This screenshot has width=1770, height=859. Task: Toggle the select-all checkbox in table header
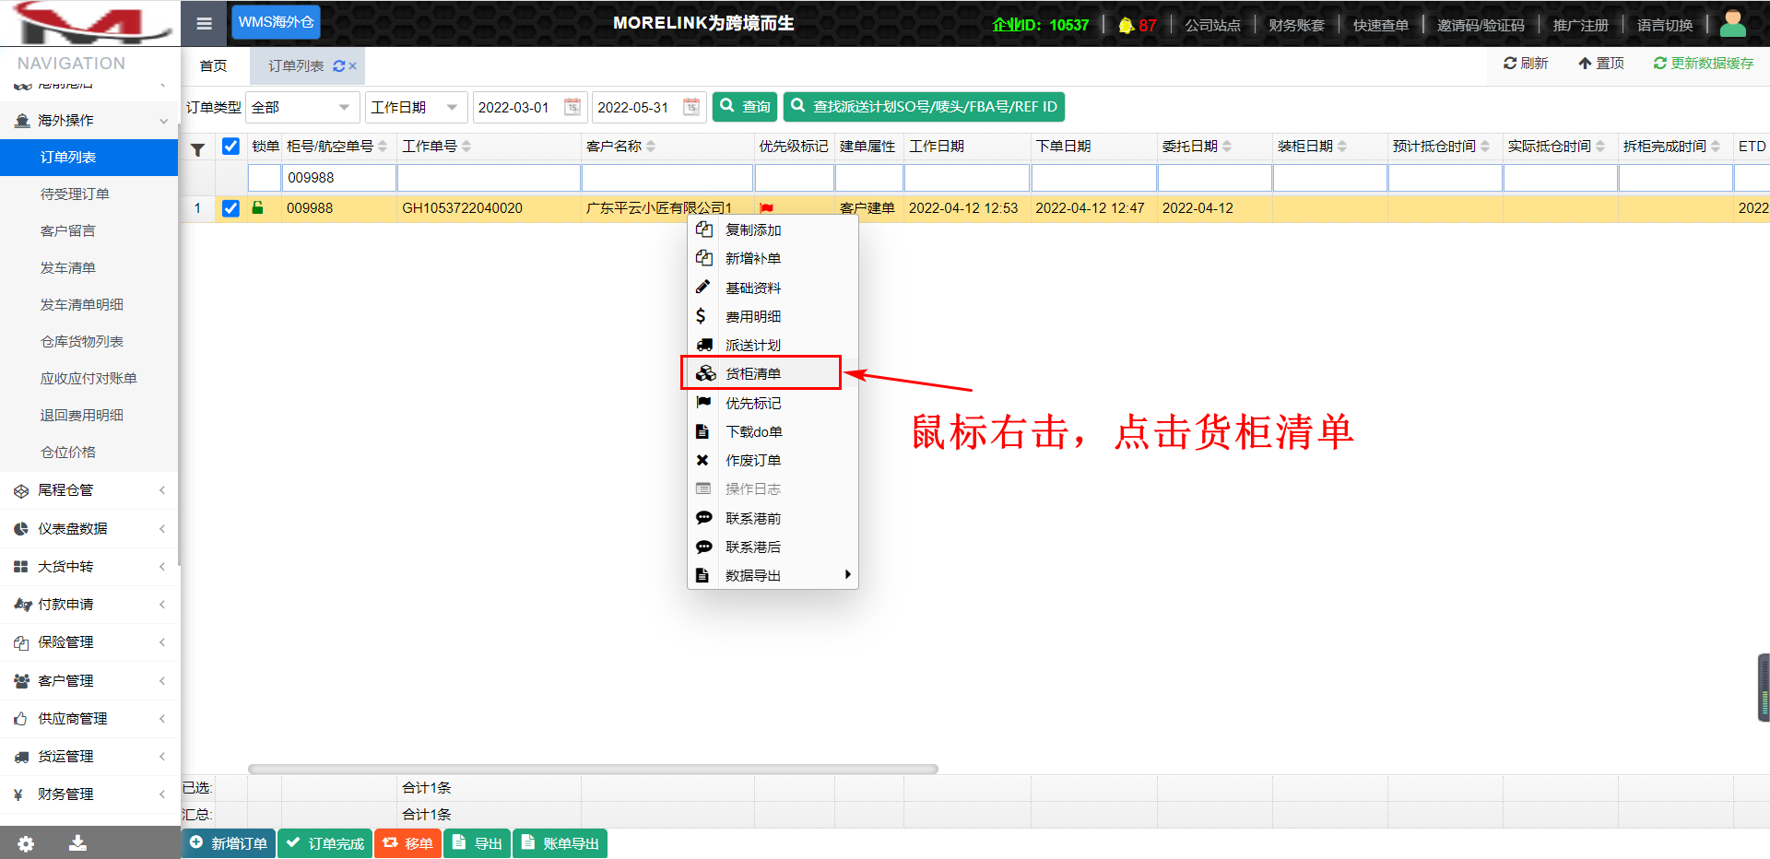pyautogui.click(x=230, y=147)
